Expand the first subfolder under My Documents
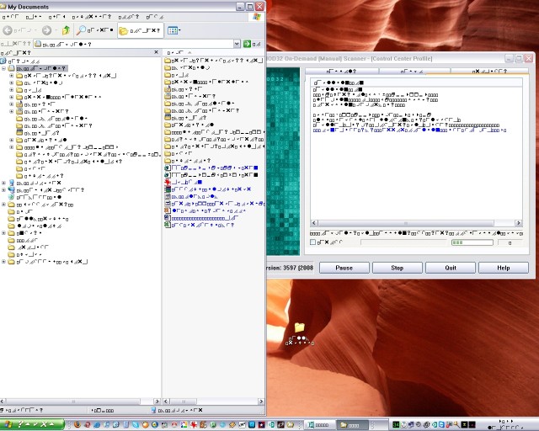539x431 pixels. click(x=12, y=76)
